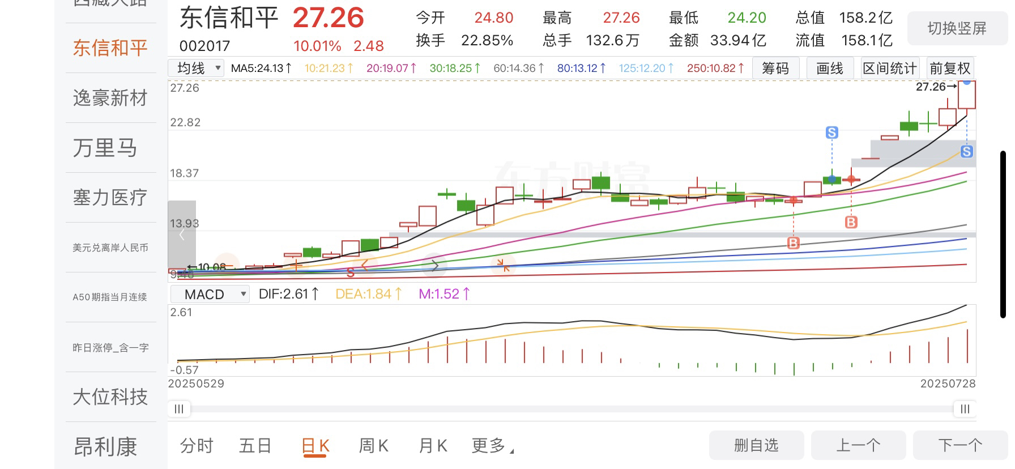Click the gray left-arrow chart scroll handle
This screenshot has width=1015, height=469.
tap(182, 235)
